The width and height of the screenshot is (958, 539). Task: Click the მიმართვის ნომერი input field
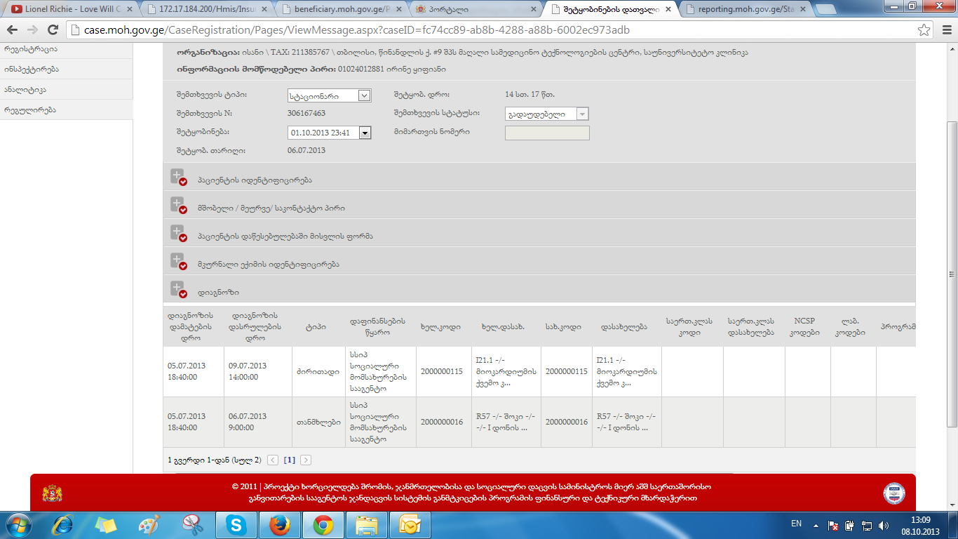547,133
